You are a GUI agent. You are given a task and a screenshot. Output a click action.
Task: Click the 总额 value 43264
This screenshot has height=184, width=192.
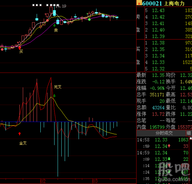point(158,108)
